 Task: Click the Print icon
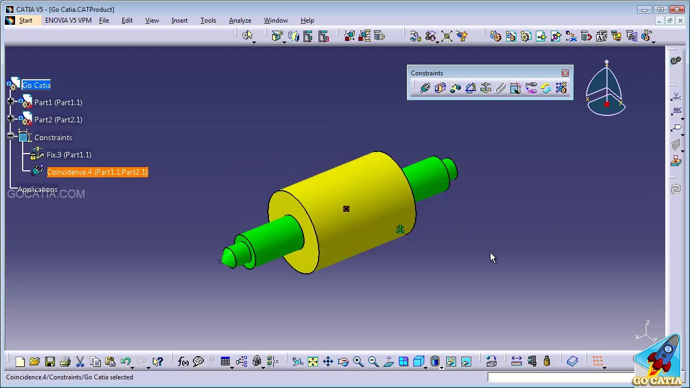click(65, 362)
